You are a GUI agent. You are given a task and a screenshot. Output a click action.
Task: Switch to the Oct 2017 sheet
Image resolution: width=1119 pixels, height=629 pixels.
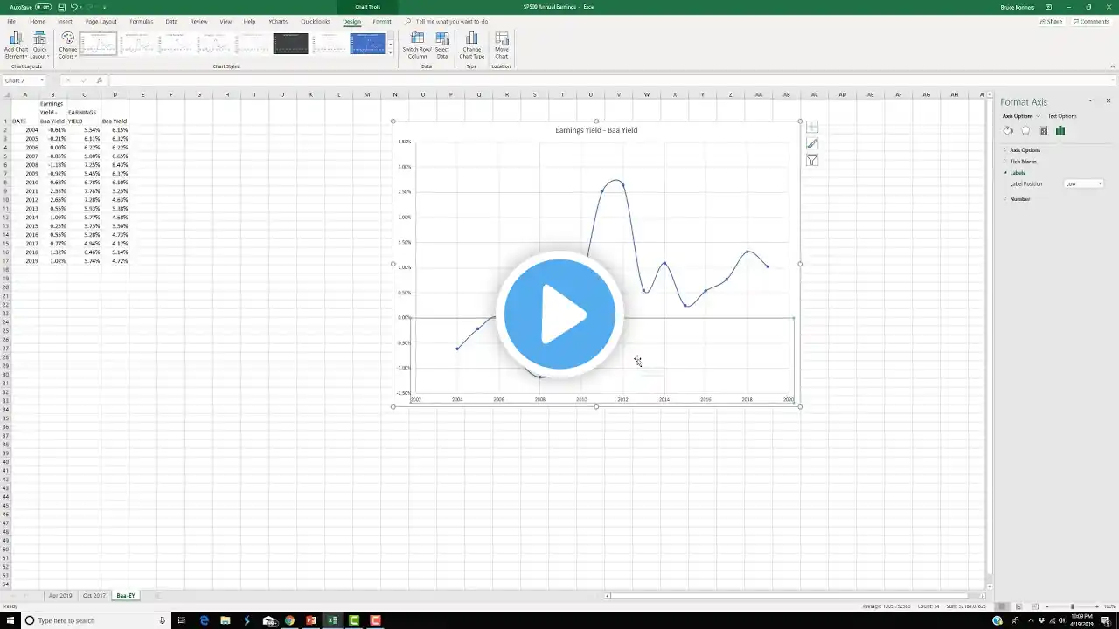point(94,596)
